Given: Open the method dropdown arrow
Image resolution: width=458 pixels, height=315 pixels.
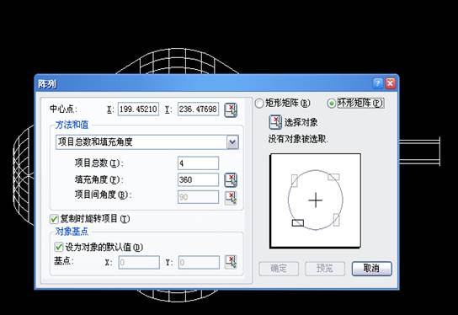Looking at the screenshot, I should click(x=232, y=142).
